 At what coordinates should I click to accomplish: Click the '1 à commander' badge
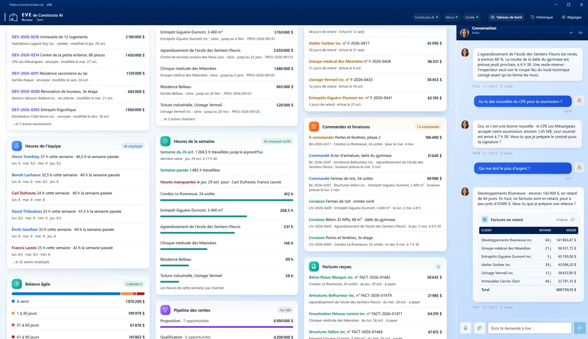pyautogui.click(x=428, y=127)
